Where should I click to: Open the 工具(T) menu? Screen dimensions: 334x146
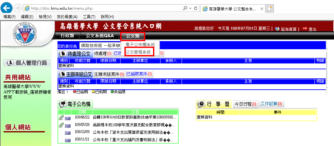tap(89, 17)
